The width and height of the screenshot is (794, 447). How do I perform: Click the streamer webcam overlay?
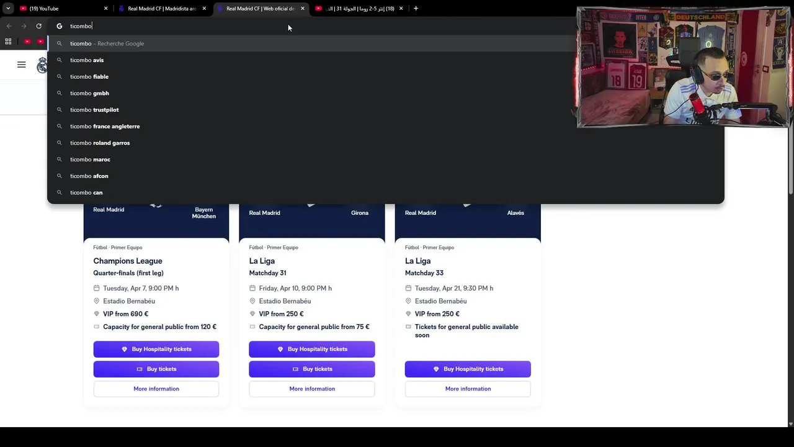(x=684, y=67)
